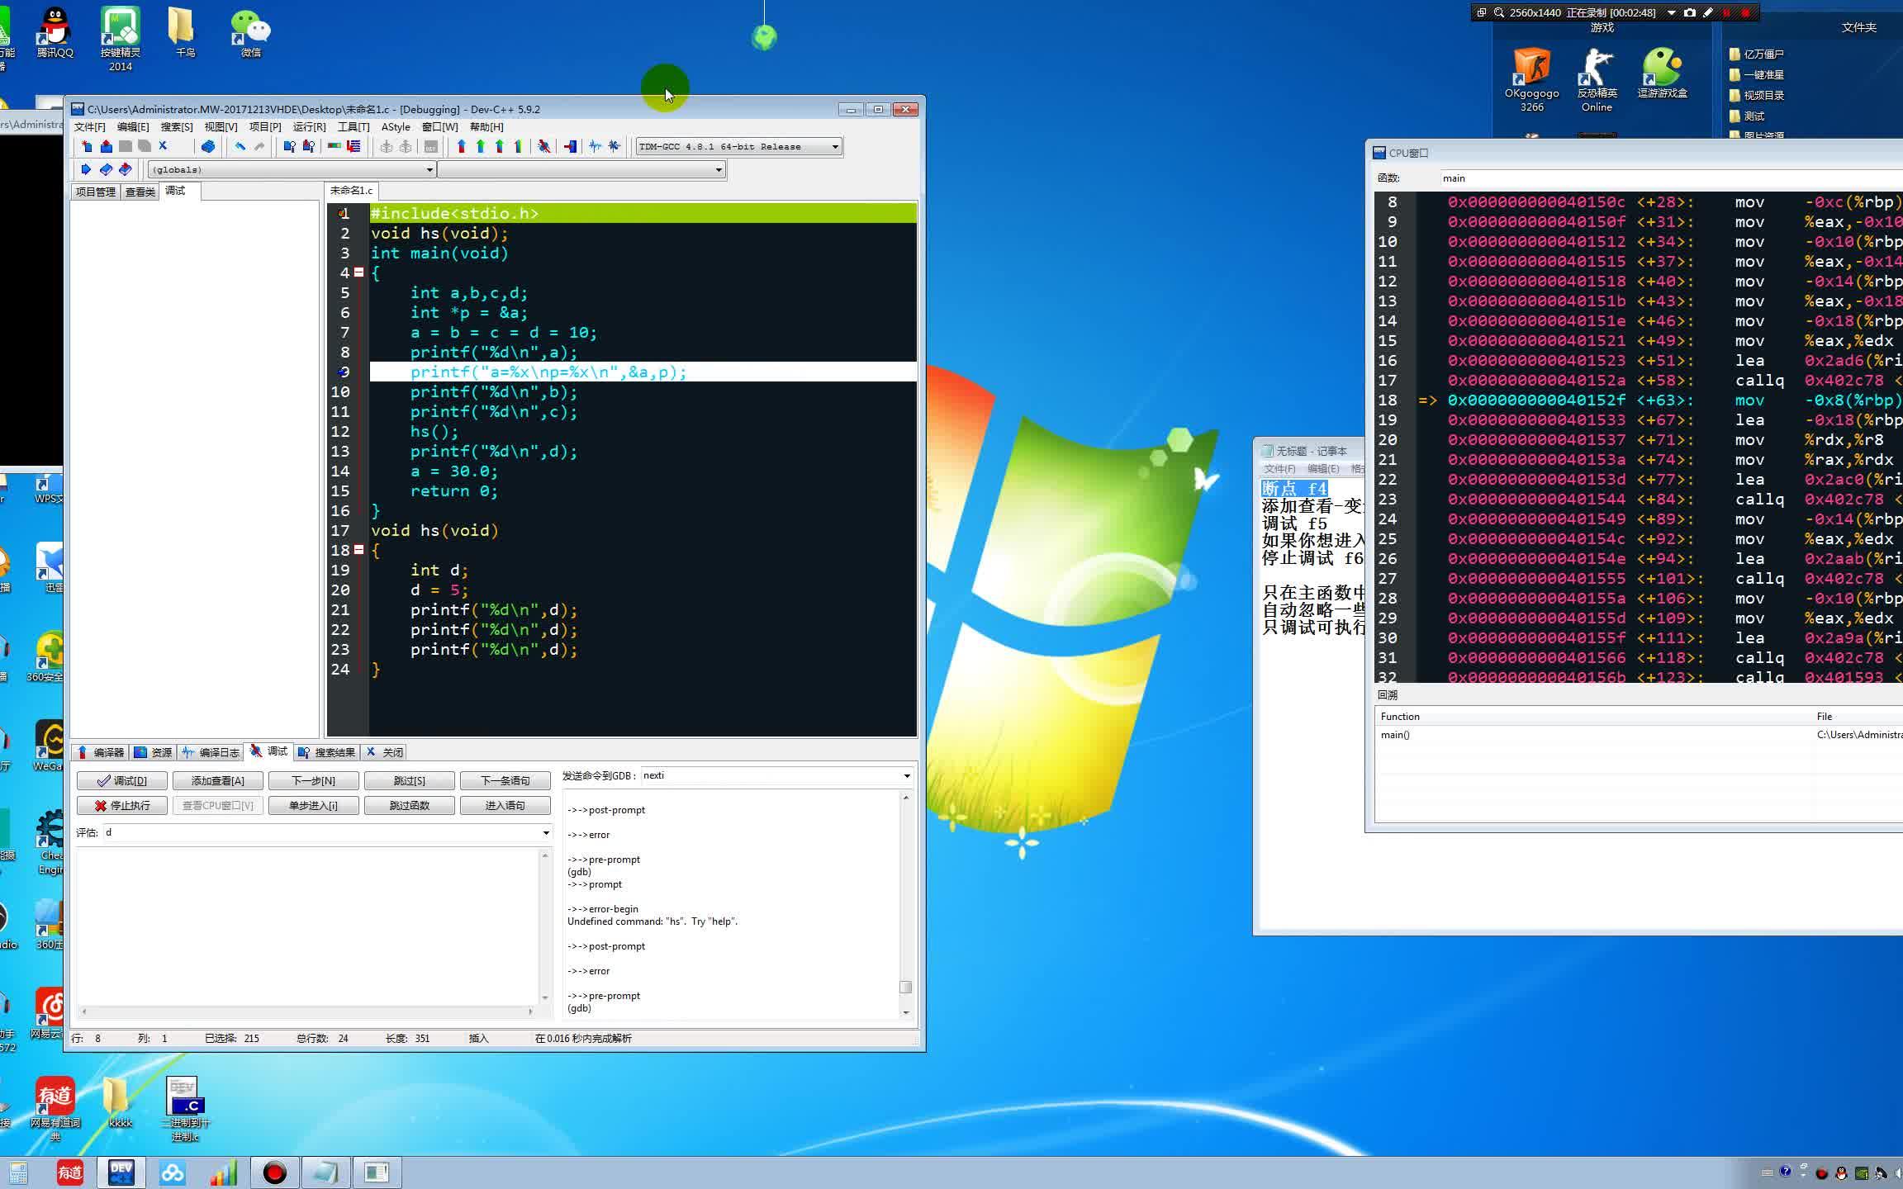Collapse the main function fold at line 4
This screenshot has width=1903, height=1189.
point(359,272)
